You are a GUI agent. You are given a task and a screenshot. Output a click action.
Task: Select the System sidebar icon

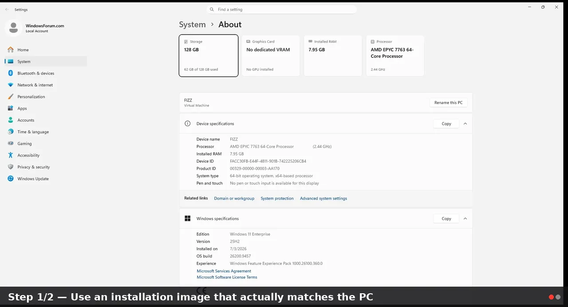pos(11,62)
